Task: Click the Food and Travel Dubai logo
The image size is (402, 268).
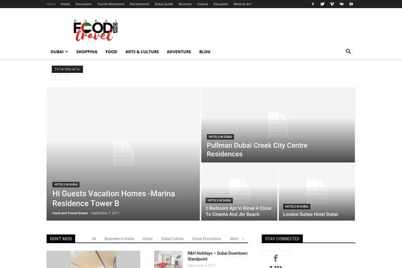Action: coord(95,30)
